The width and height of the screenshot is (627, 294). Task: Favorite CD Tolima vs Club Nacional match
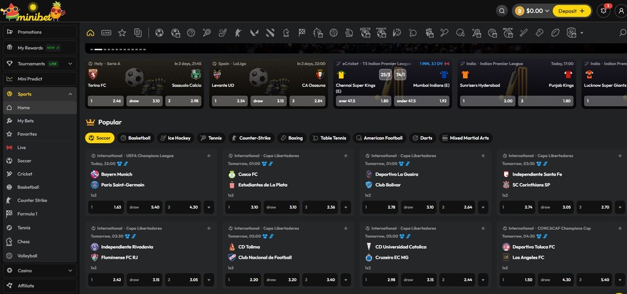(x=346, y=228)
